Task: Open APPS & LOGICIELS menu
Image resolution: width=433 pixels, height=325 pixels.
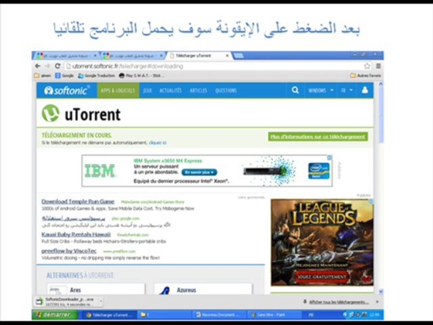Action: pyautogui.click(x=118, y=90)
